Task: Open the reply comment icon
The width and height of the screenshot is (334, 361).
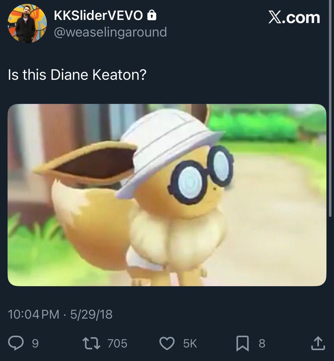Action: tap(16, 343)
